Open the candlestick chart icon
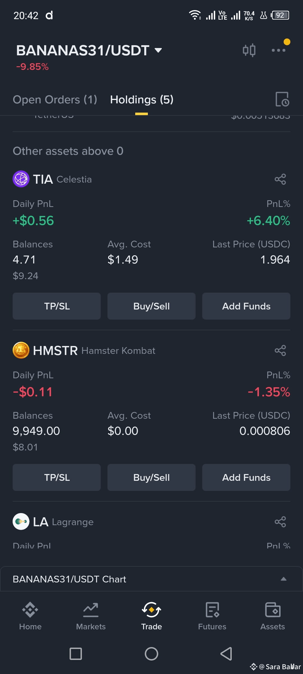Viewport: 303px width, 674px height. tap(249, 50)
